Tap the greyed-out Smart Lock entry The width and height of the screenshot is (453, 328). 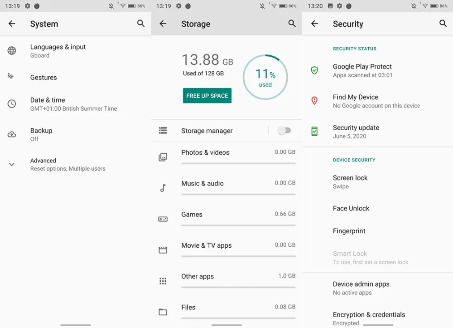(x=378, y=257)
